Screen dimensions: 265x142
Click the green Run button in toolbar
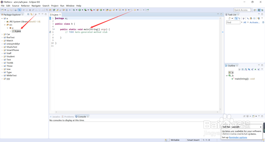coord(79,10)
